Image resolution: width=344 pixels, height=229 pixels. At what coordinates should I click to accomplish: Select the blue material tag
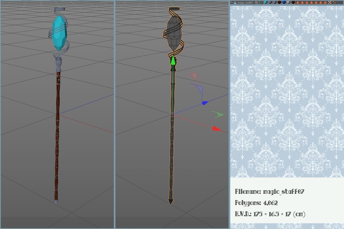tap(284, 2)
